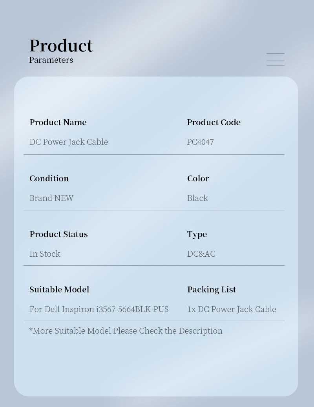Open the three-line menu icon
The image size is (314, 407).
coord(275,59)
